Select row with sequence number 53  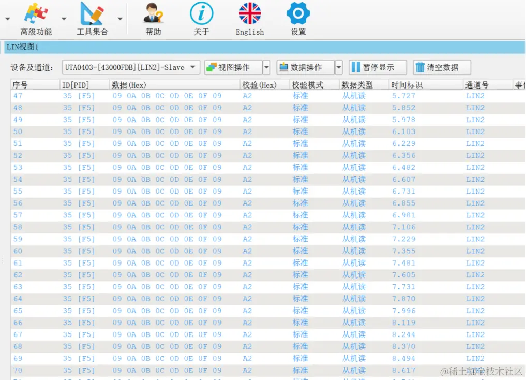268,167
